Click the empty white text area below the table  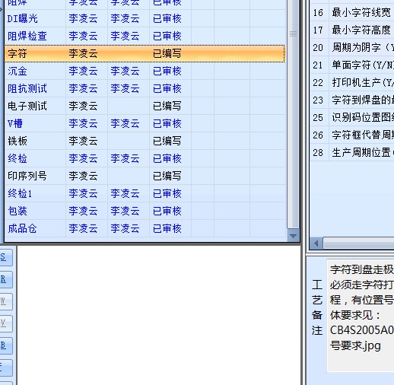(x=159, y=315)
